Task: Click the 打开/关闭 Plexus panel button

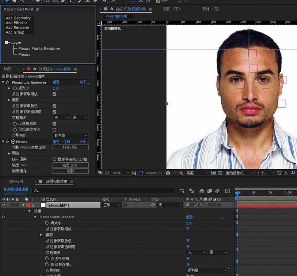Action: tap(71, 147)
